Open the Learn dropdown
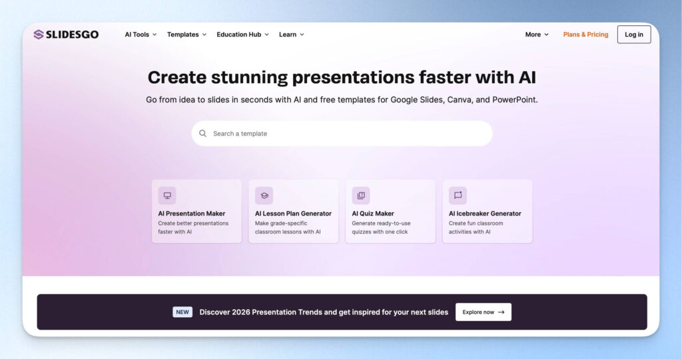Viewport: 682px width, 359px height. pyautogui.click(x=292, y=35)
